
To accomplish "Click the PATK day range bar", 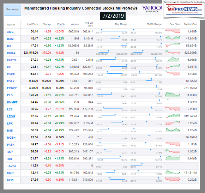I will pos(112,144).
